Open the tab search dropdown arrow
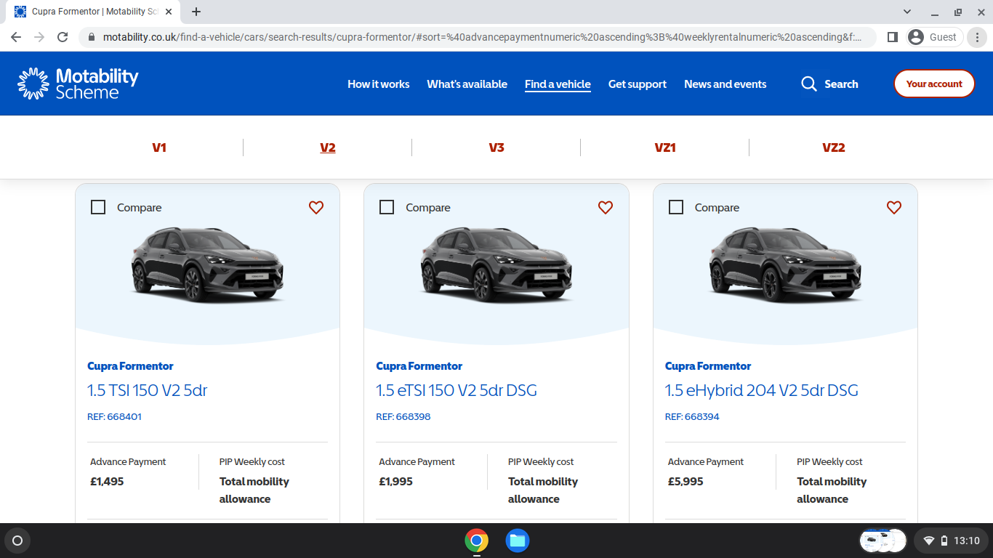This screenshot has height=558, width=993. coord(907,12)
